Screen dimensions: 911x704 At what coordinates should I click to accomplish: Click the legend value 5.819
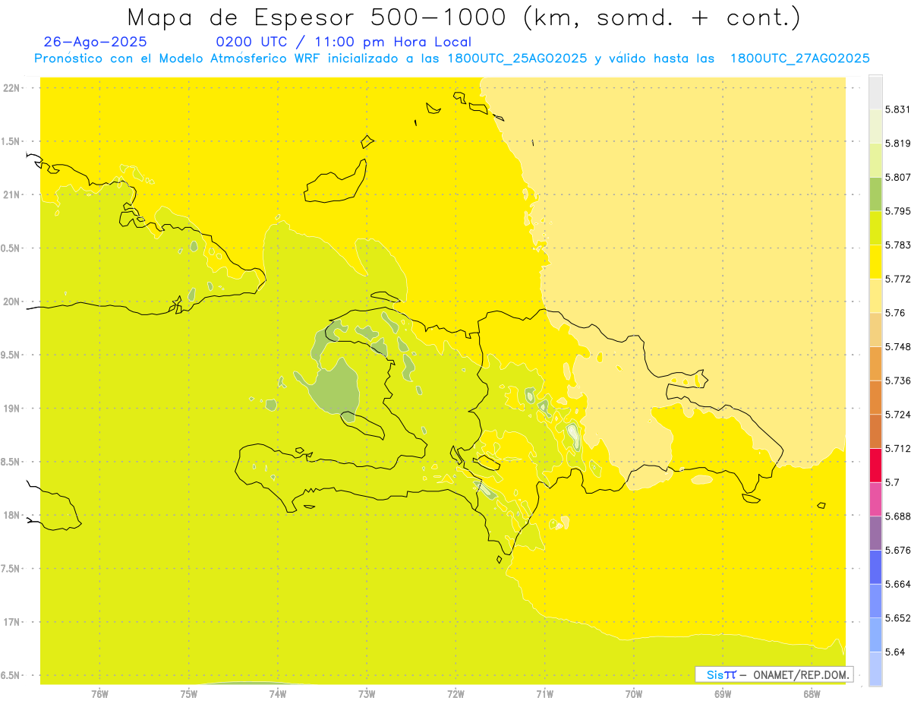898,144
